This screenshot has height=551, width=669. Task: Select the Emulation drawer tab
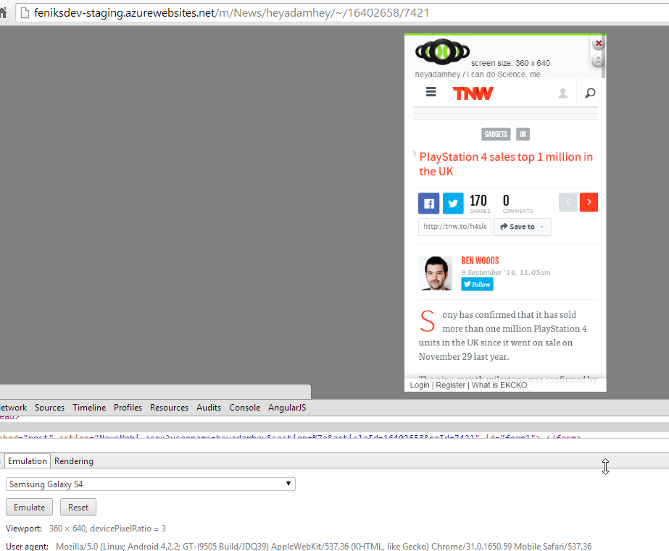click(28, 461)
